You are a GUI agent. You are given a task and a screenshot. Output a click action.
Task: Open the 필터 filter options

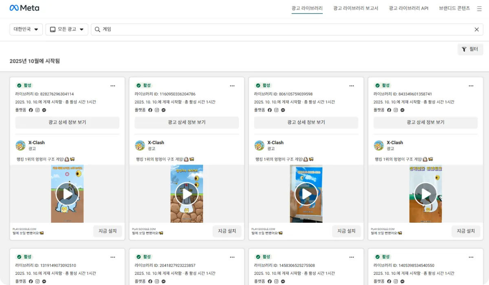(470, 49)
